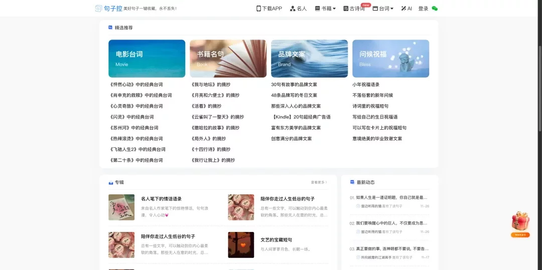Open the 《热辣滚烫》中的经典台词 link
The height and width of the screenshot is (270, 542).
coord(136,139)
